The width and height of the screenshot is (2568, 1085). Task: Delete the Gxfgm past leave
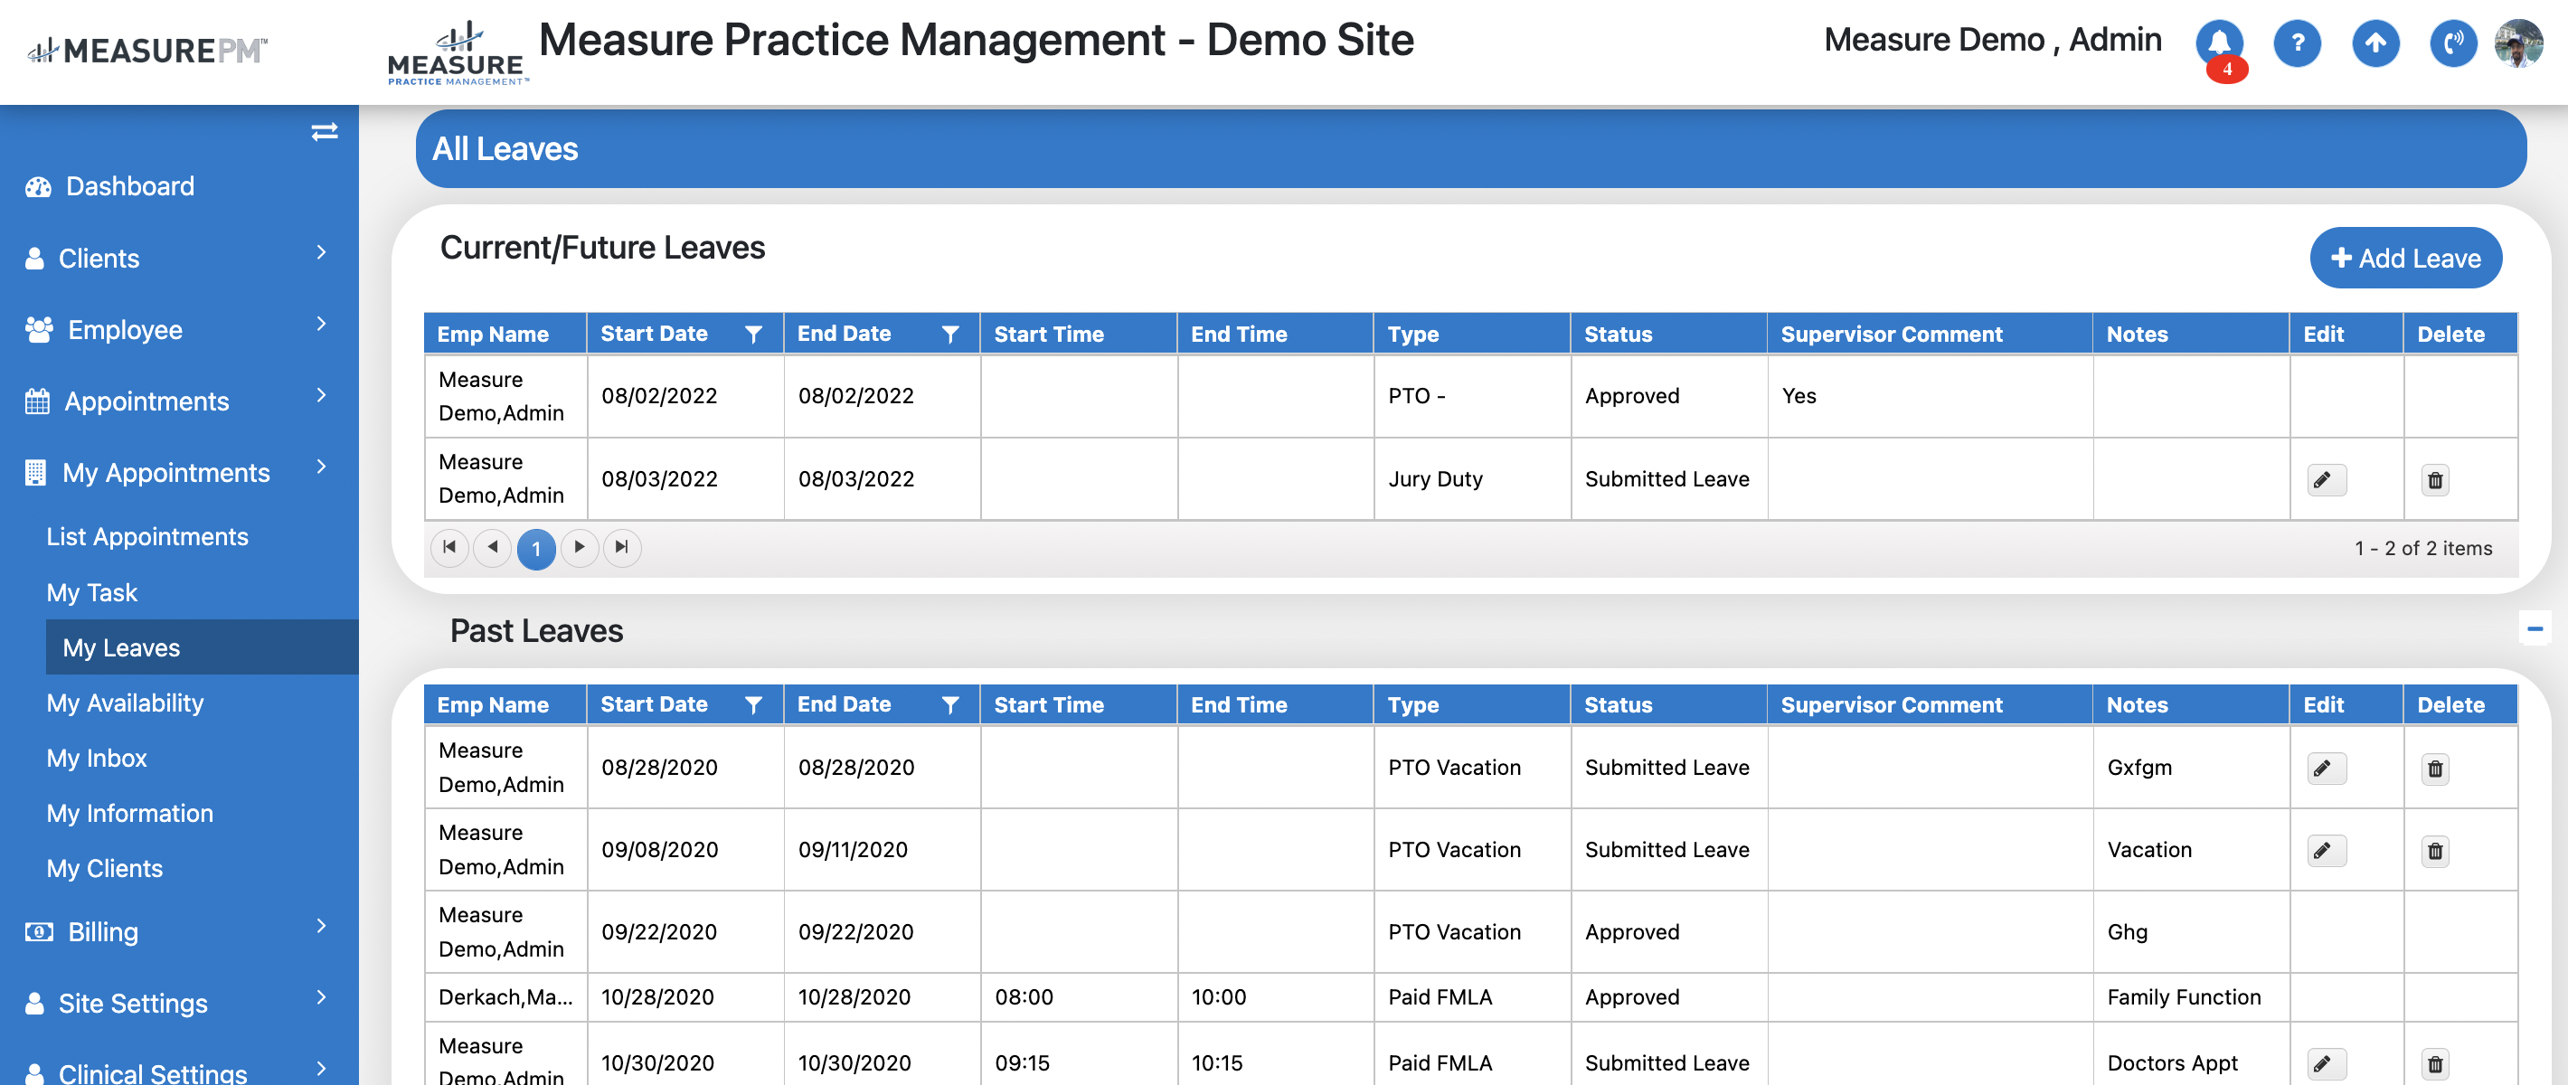point(2434,768)
